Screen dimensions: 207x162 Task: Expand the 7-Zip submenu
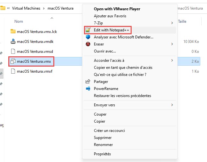172,23
